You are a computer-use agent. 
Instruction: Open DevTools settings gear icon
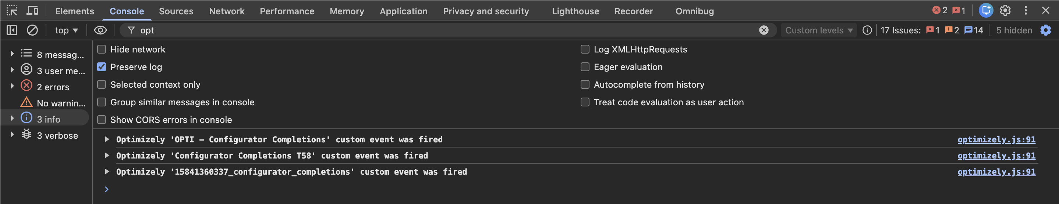click(x=1005, y=11)
